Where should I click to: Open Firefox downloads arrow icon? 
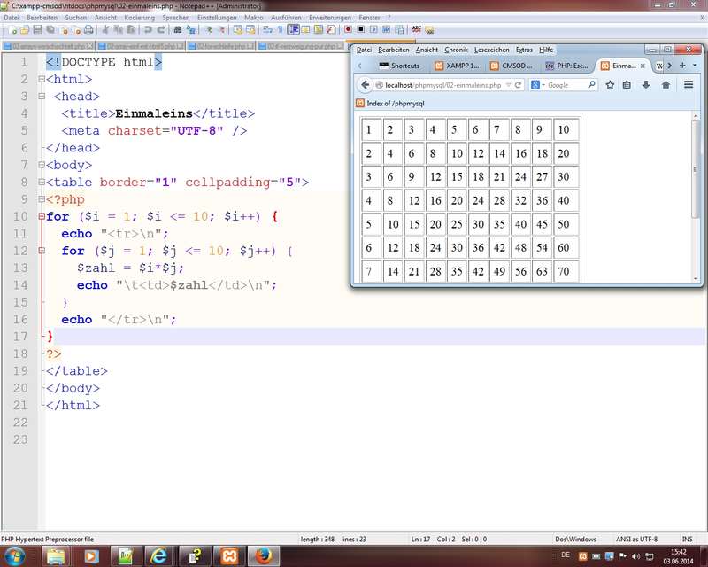[x=646, y=85]
